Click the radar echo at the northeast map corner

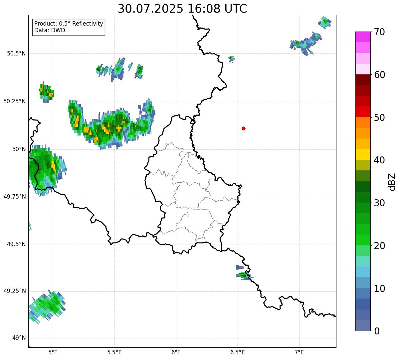click(324, 22)
